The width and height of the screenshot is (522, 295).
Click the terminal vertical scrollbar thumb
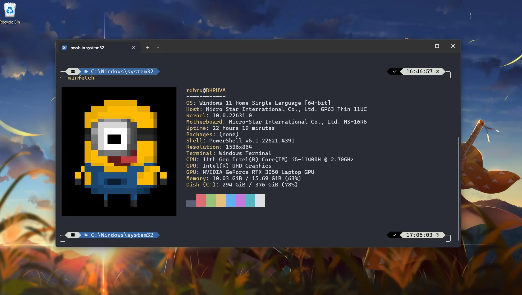(x=459, y=189)
